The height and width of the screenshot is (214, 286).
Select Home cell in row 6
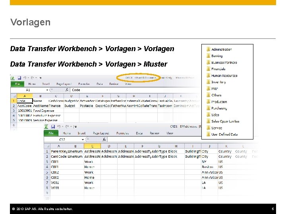coord(92,178)
